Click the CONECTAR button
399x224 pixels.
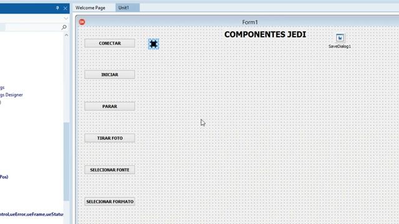click(110, 43)
